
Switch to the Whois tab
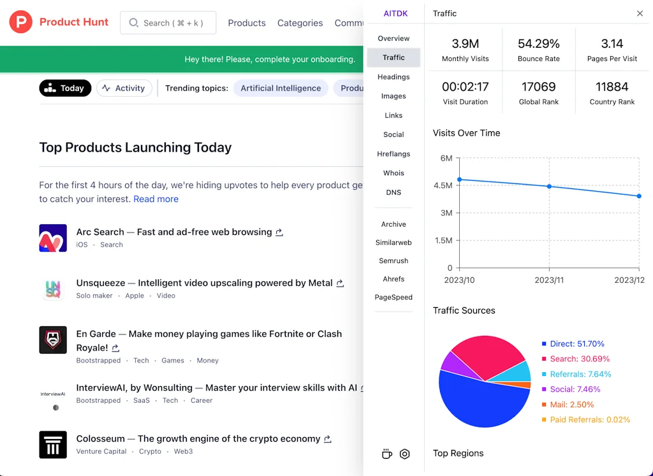point(393,173)
